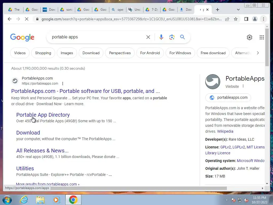Open the Chrome side panel

point(246,19)
